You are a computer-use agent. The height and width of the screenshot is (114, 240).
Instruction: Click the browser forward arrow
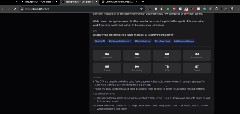point(9,9)
